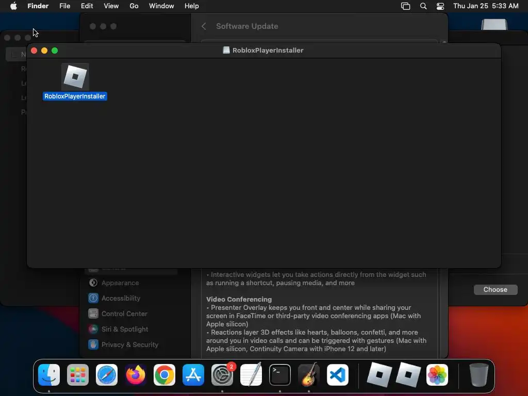The width and height of the screenshot is (528, 396).
Task: Open the App Store from the Dock
Action: coord(193,375)
